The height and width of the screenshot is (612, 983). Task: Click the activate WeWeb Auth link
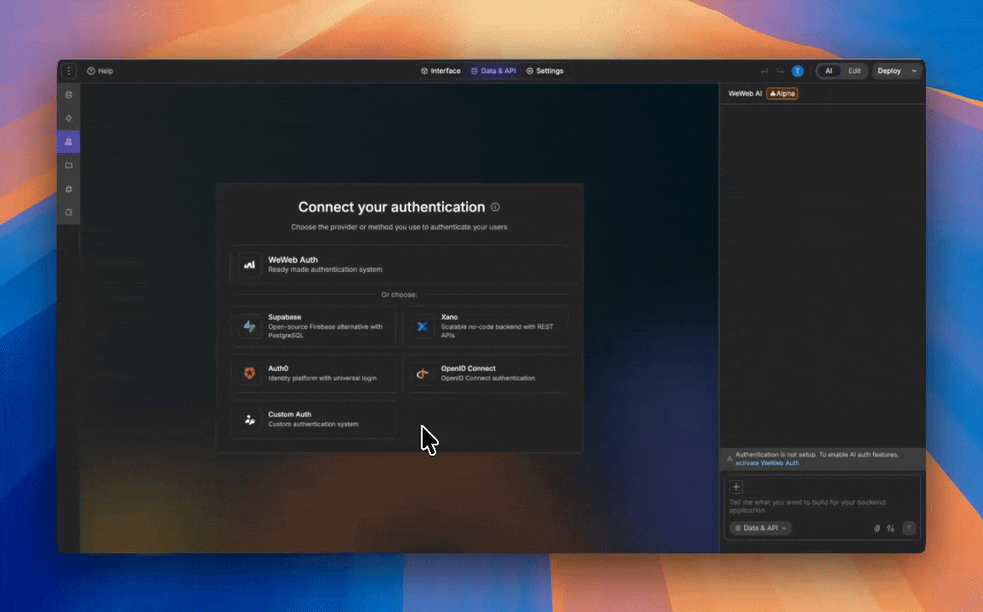coord(767,463)
